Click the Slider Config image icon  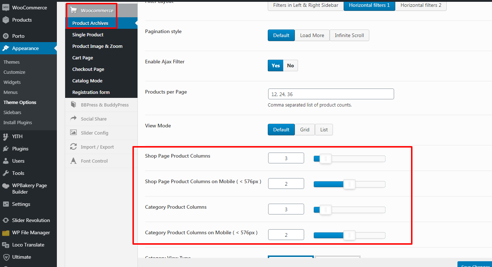tap(73, 132)
